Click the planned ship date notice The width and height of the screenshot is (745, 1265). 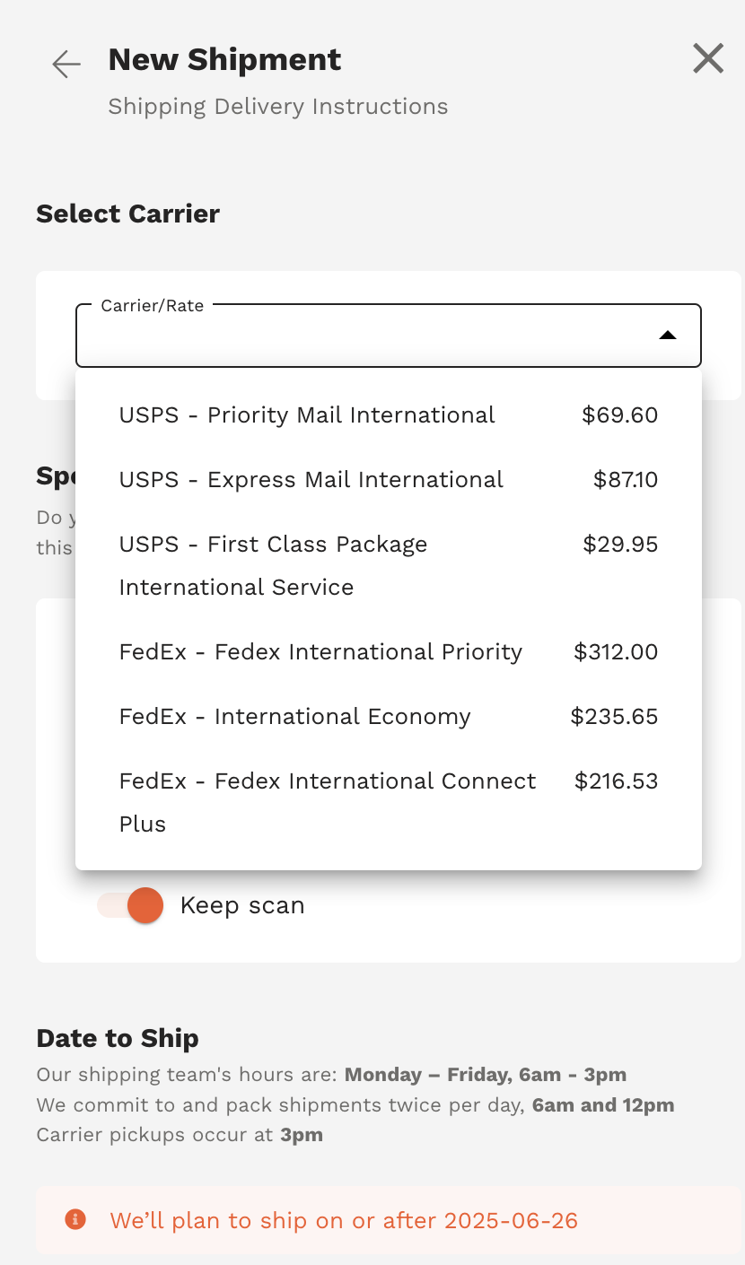pyautogui.click(x=344, y=1220)
